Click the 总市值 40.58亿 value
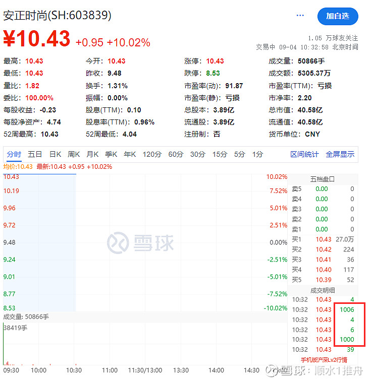The width and height of the screenshot is (374, 382). (x=310, y=110)
